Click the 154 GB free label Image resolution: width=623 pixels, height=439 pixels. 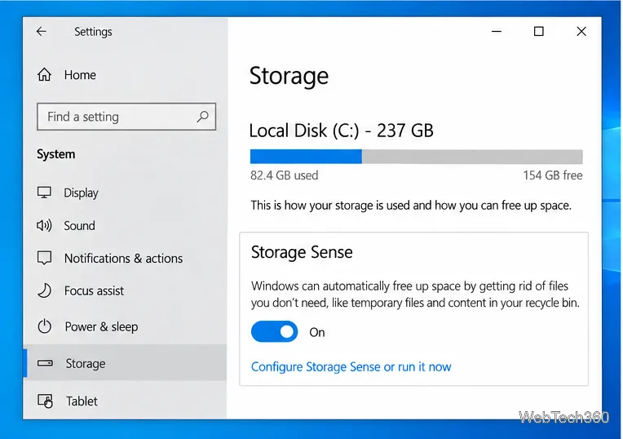tap(553, 175)
